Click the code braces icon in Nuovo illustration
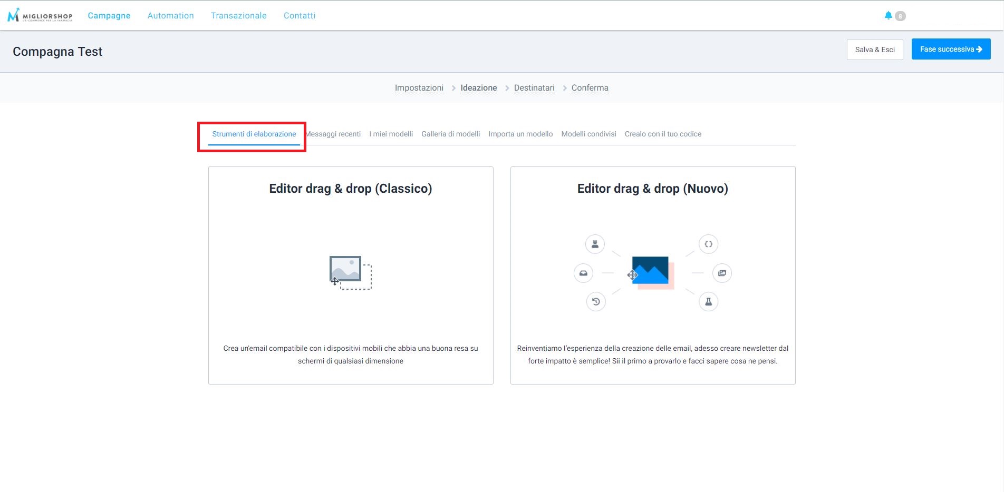This screenshot has width=1004, height=492. (x=708, y=244)
